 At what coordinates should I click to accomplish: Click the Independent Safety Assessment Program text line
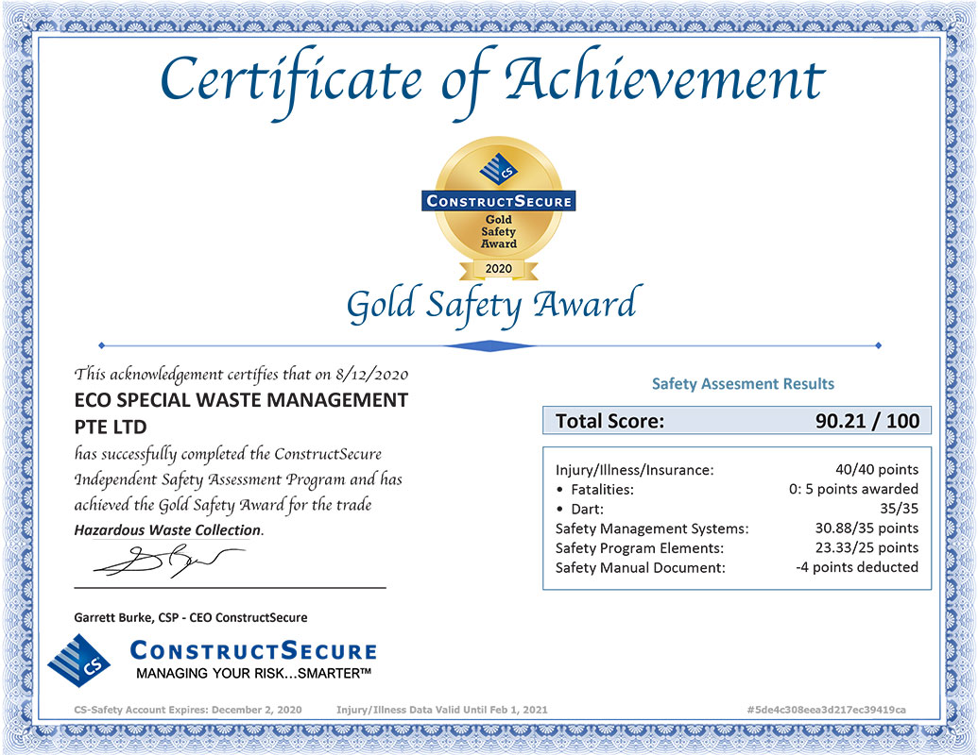coord(237,479)
